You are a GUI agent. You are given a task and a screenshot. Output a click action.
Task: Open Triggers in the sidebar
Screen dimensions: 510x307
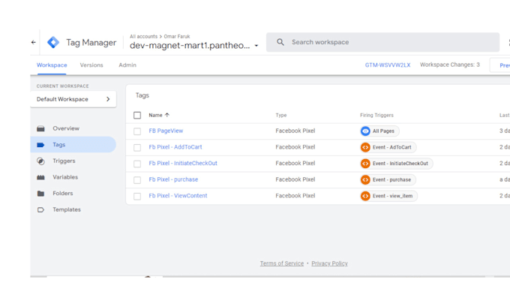click(64, 161)
